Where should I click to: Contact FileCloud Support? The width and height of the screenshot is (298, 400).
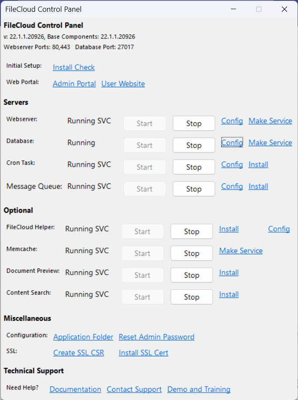(134, 389)
